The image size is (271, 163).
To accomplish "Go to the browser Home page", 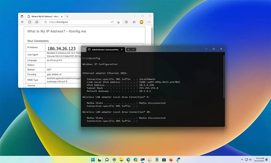I will tap(37, 22).
